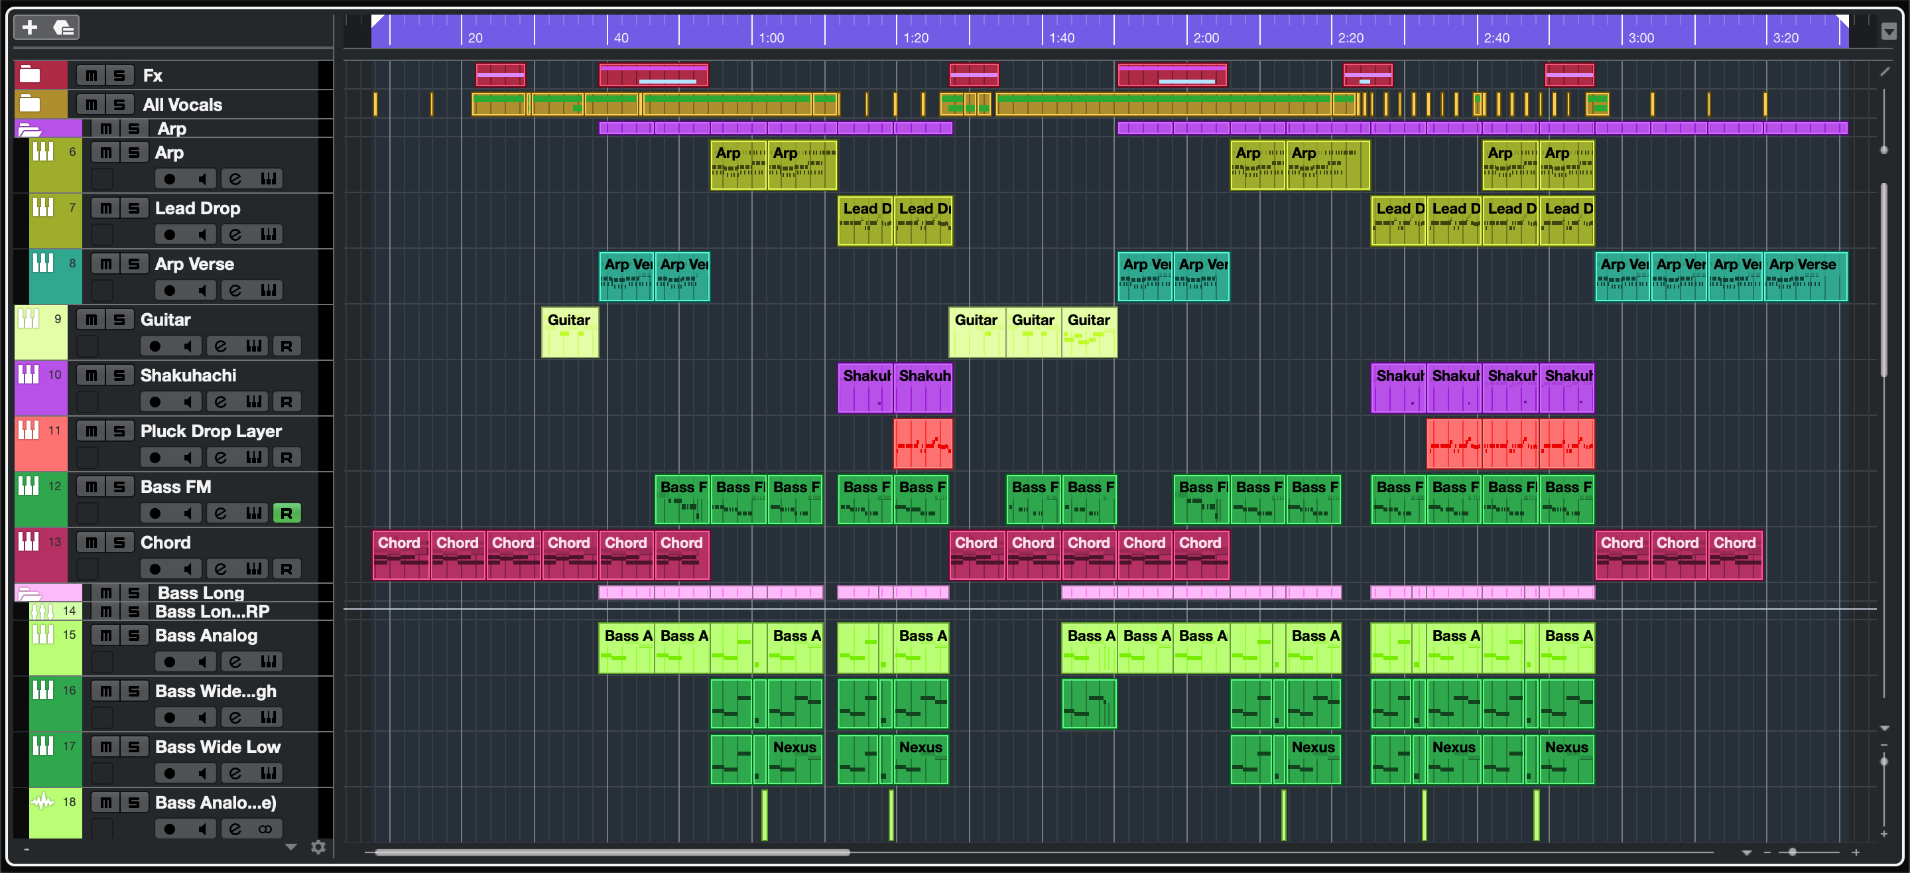Adjust horizontal zoom slider at bottom right
This screenshot has height=873, width=1910.
click(1792, 852)
